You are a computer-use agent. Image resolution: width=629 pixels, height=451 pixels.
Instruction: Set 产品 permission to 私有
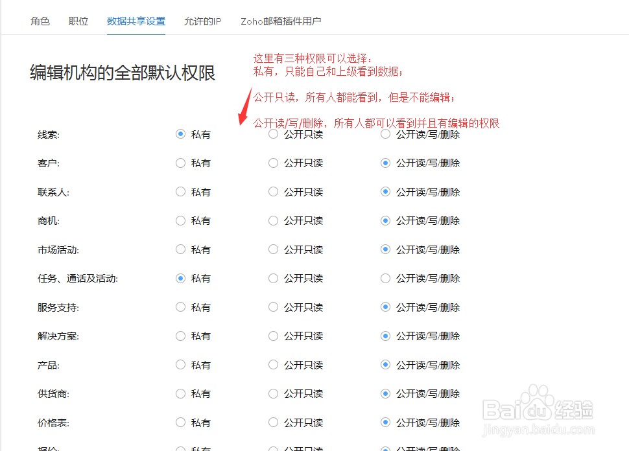[181, 365]
